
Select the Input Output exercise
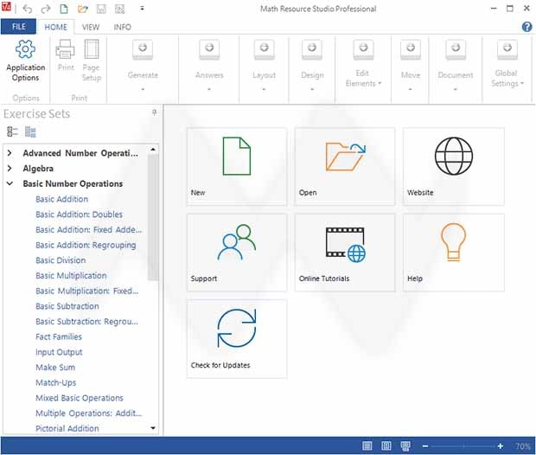59,352
